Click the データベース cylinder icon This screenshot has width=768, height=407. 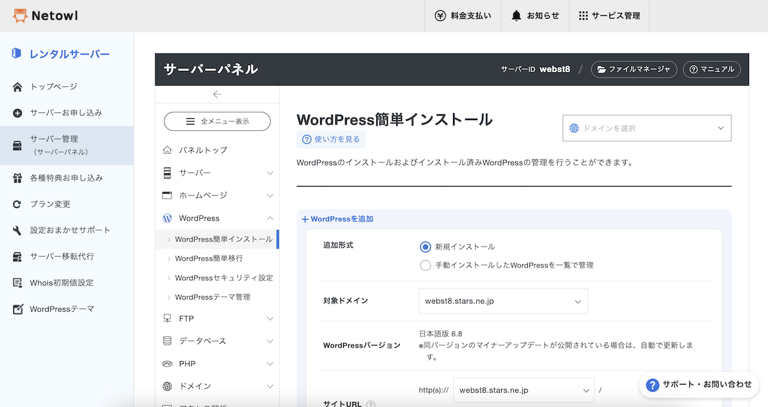pos(167,341)
